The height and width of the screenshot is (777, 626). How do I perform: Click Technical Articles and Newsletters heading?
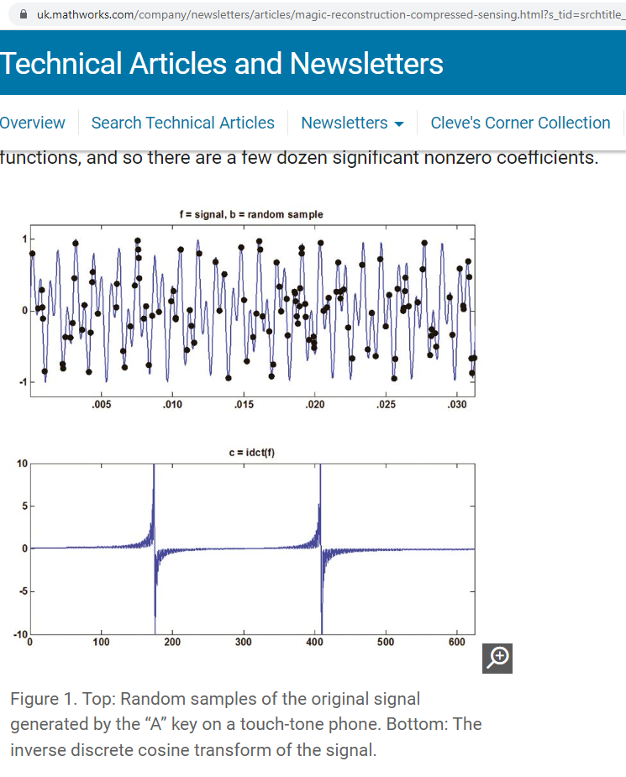coord(221,64)
